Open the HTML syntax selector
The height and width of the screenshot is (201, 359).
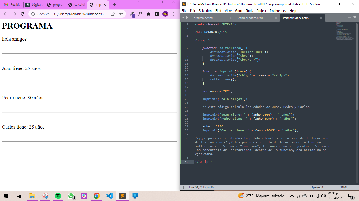pos(343,187)
